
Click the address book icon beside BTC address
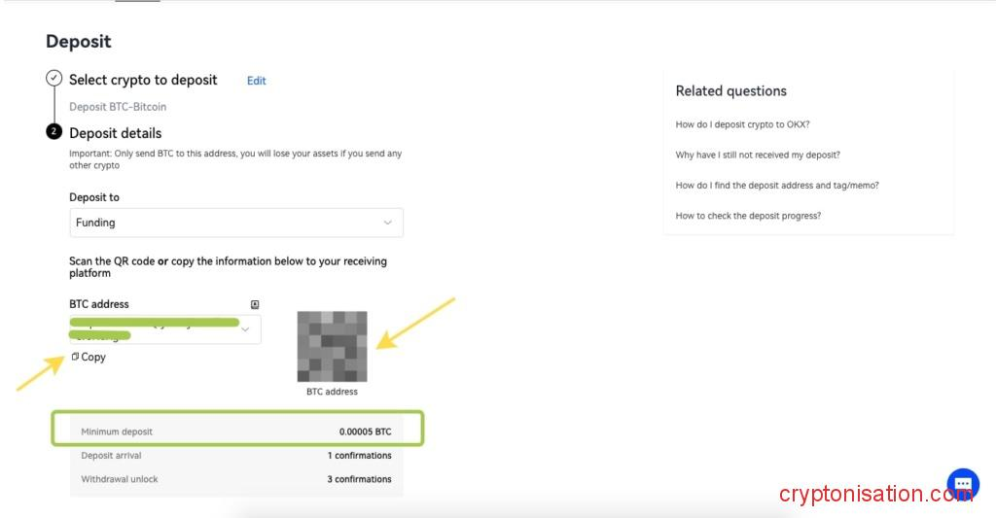(x=255, y=304)
